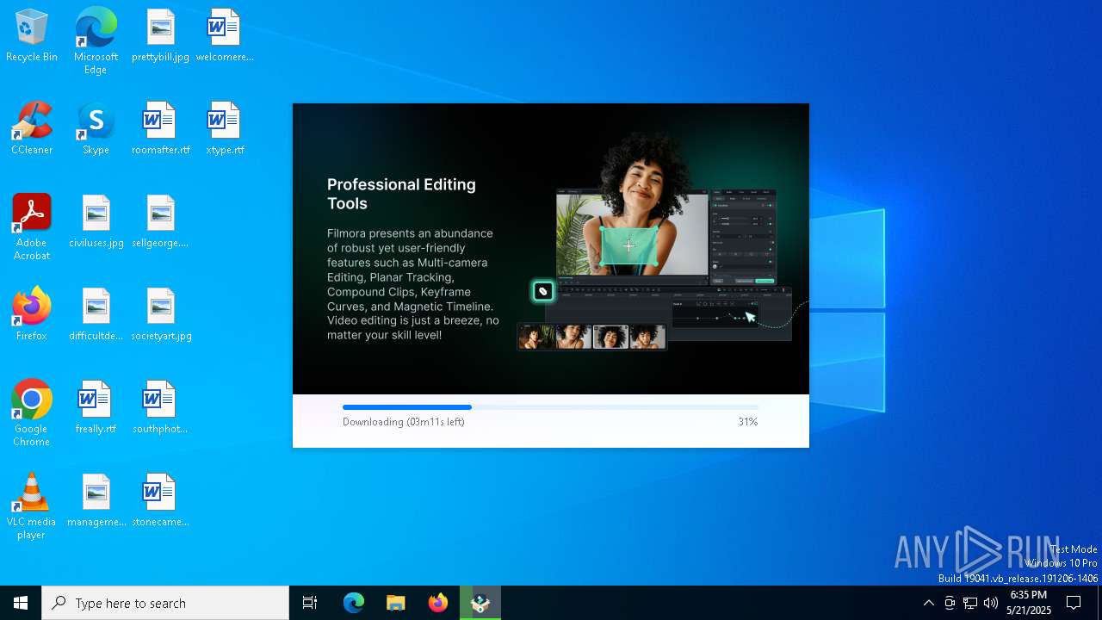Select the difficultde... image file
The width and height of the screenshot is (1102, 620).
point(96,315)
